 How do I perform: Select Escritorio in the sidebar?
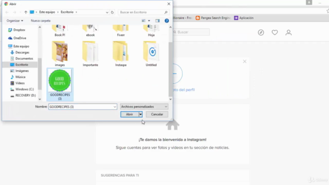tap(20, 65)
